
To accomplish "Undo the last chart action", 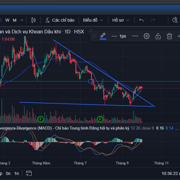I will (141, 20).
